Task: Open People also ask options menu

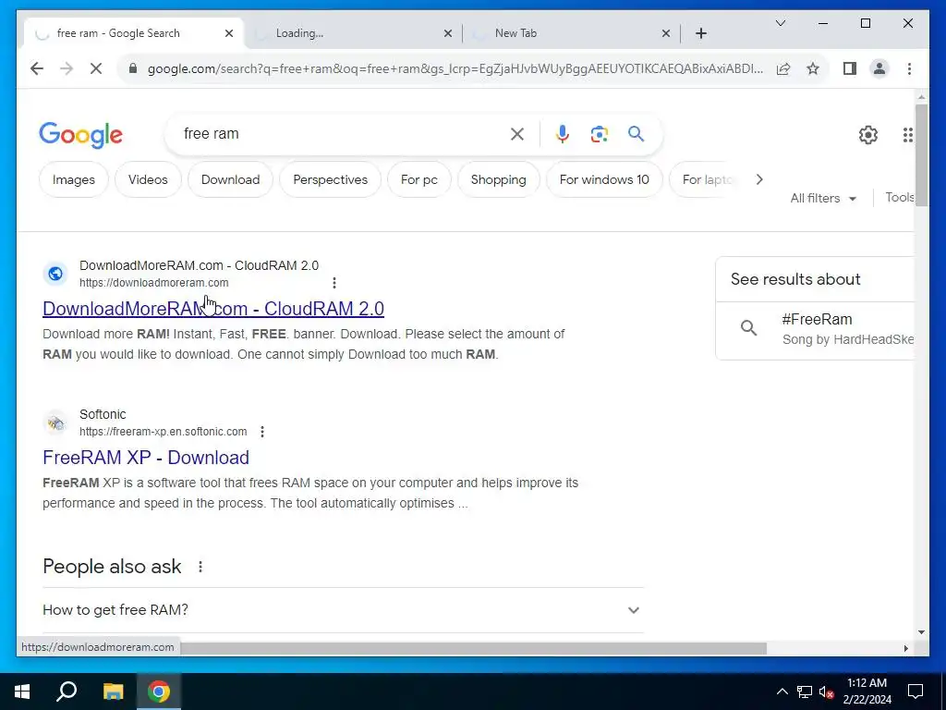Action: pos(200,567)
